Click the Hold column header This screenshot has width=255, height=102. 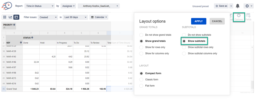click(x=48, y=43)
